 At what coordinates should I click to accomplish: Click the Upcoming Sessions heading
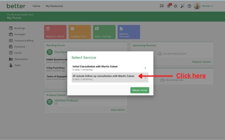coord(144,45)
